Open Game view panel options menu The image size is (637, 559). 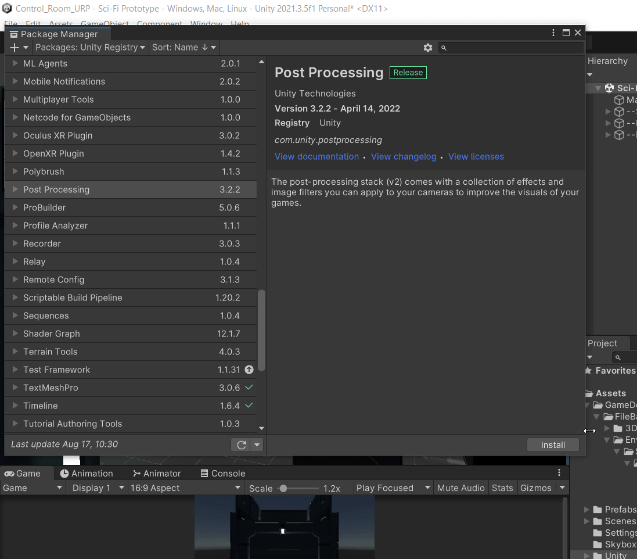click(559, 472)
